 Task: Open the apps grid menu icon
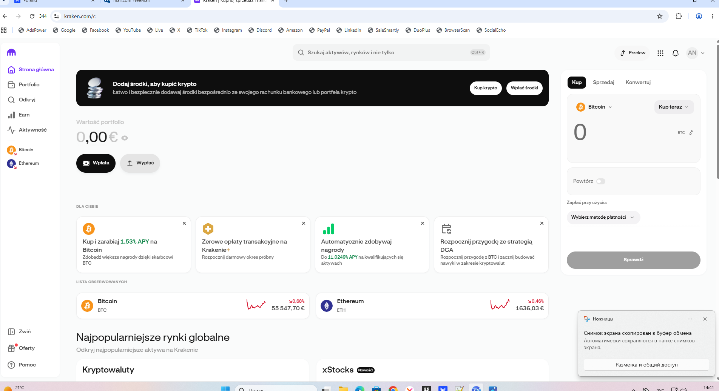pyautogui.click(x=660, y=53)
